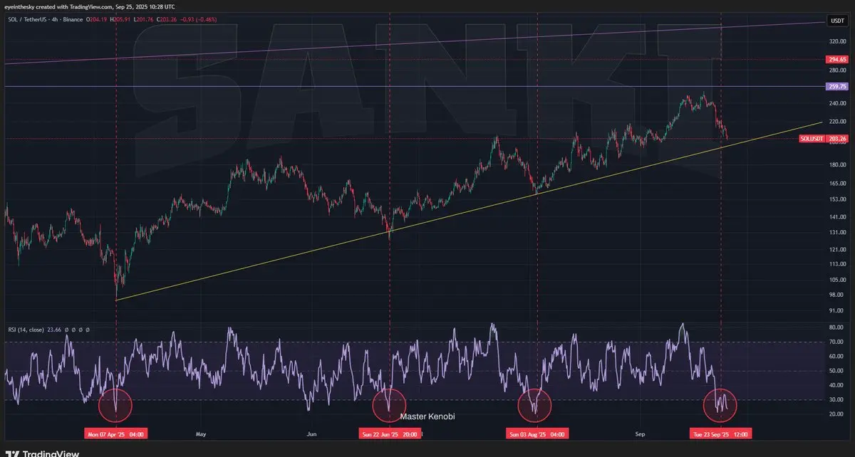Click the 113.00 price axis value
This screenshot has height=457, width=855.
[x=836, y=263]
